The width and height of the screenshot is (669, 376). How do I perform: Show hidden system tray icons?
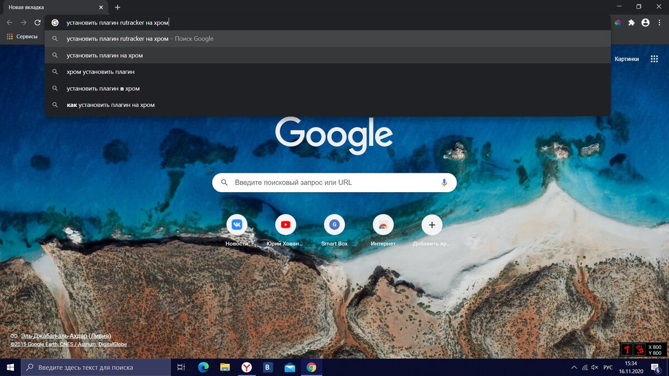(574, 368)
